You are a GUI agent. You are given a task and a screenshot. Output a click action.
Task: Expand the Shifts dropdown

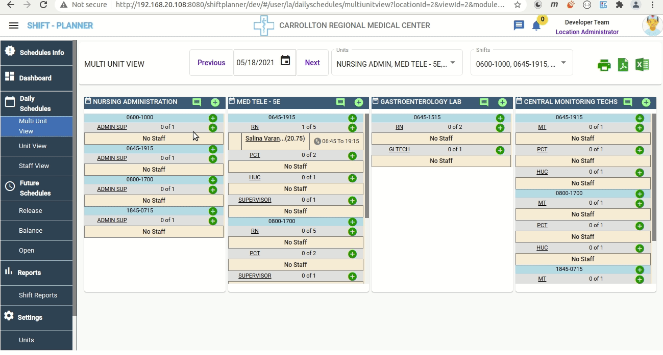563,63
